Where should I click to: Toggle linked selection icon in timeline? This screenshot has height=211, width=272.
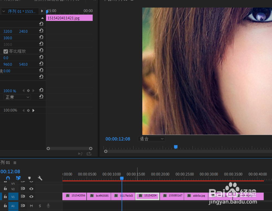18,178
